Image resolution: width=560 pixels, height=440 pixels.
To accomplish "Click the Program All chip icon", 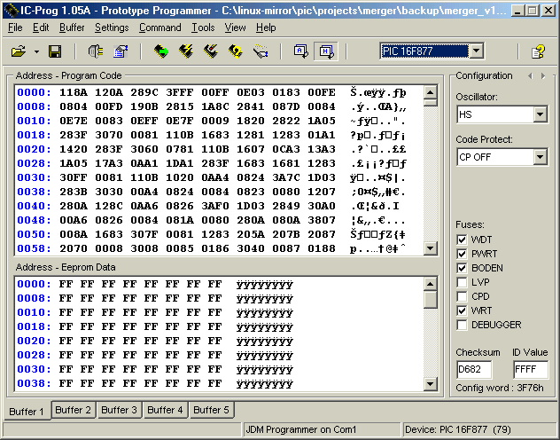I will click(186, 52).
